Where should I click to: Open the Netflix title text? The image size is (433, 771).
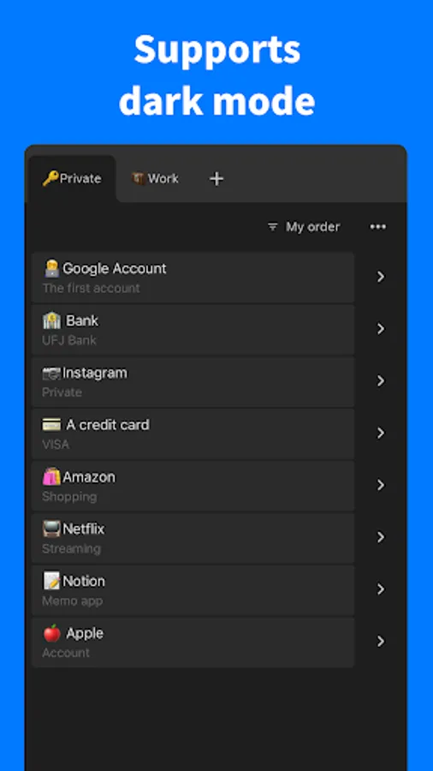[x=84, y=529]
